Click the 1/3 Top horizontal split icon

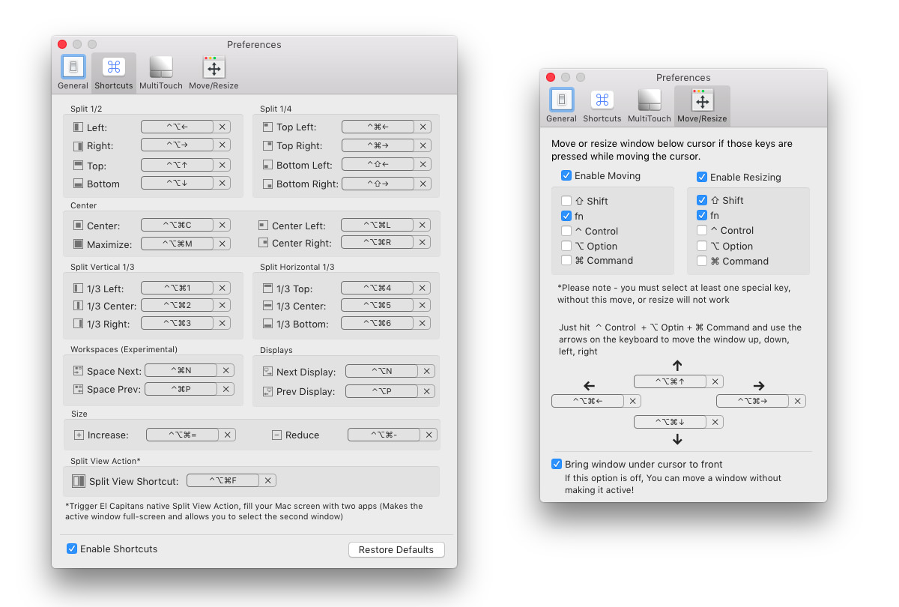tap(267, 287)
